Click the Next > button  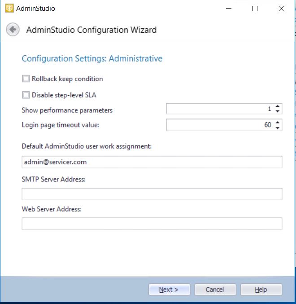tap(169, 290)
